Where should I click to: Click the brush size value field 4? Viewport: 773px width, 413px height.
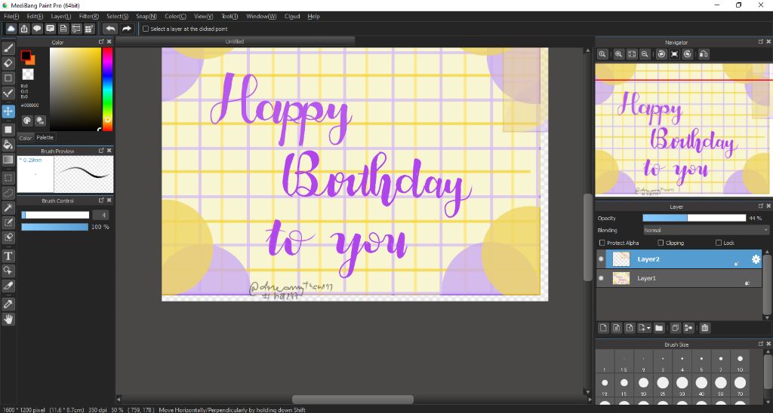point(100,215)
